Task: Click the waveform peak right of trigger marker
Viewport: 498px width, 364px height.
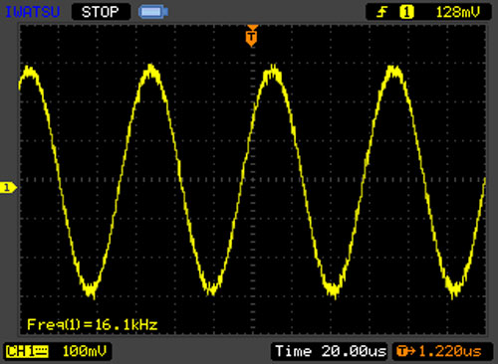Action: [x=273, y=72]
